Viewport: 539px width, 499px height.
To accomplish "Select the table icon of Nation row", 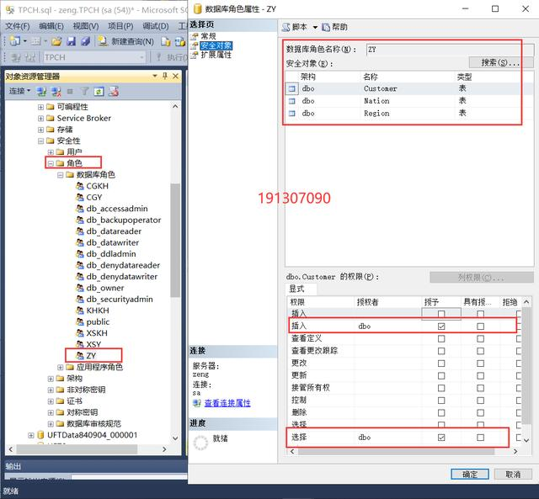I will [292, 101].
